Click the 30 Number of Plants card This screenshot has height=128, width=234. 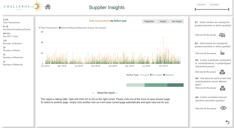pos(11,49)
